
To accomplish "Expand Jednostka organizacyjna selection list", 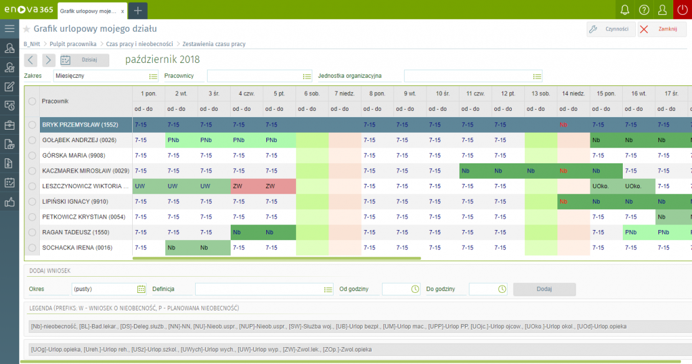I will pos(537,76).
